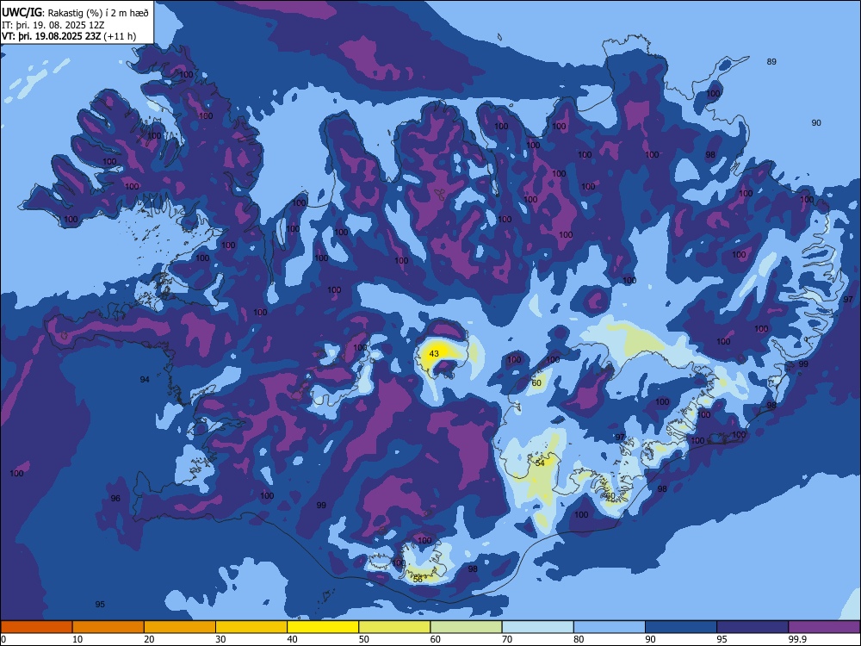861x646 pixels.
Task: Click the title 'UWC/IG: Rakastig (%) í 2 m hæð'
Action: [x=75, y=11]
